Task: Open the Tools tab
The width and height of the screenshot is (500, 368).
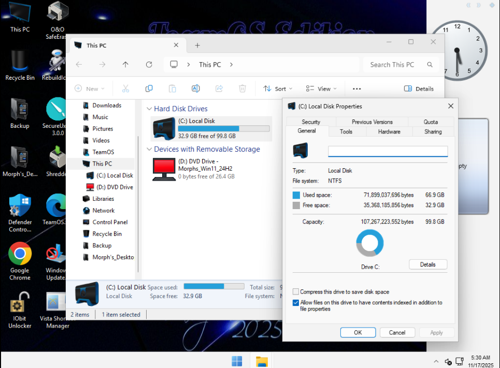Action: [346, 131]
